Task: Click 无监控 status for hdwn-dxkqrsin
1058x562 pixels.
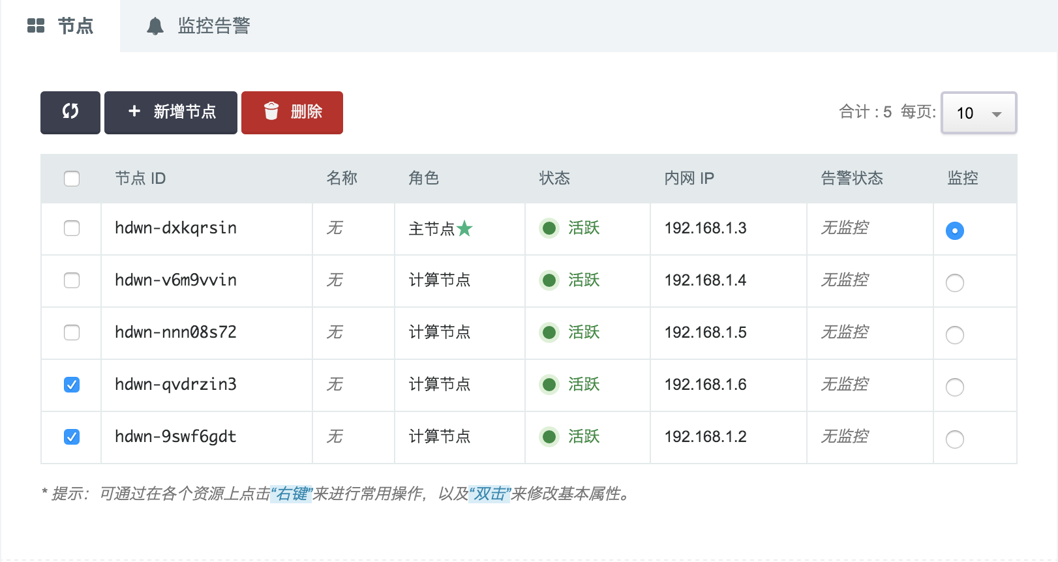Action: 845,228
